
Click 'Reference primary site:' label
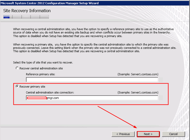tap(41, 74)
